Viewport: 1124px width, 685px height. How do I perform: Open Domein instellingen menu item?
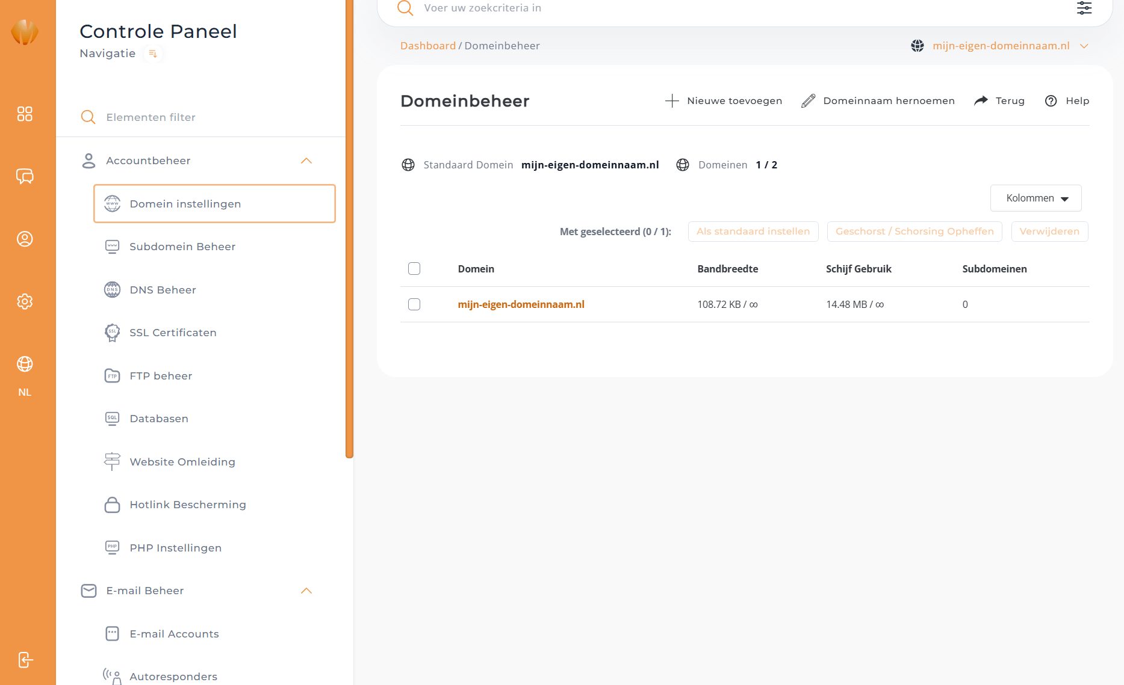tap(214, 204)
